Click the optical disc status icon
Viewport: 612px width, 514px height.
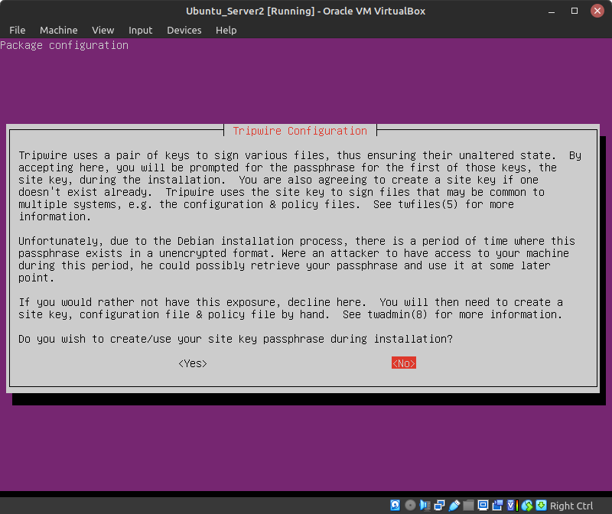coord(410,506)
